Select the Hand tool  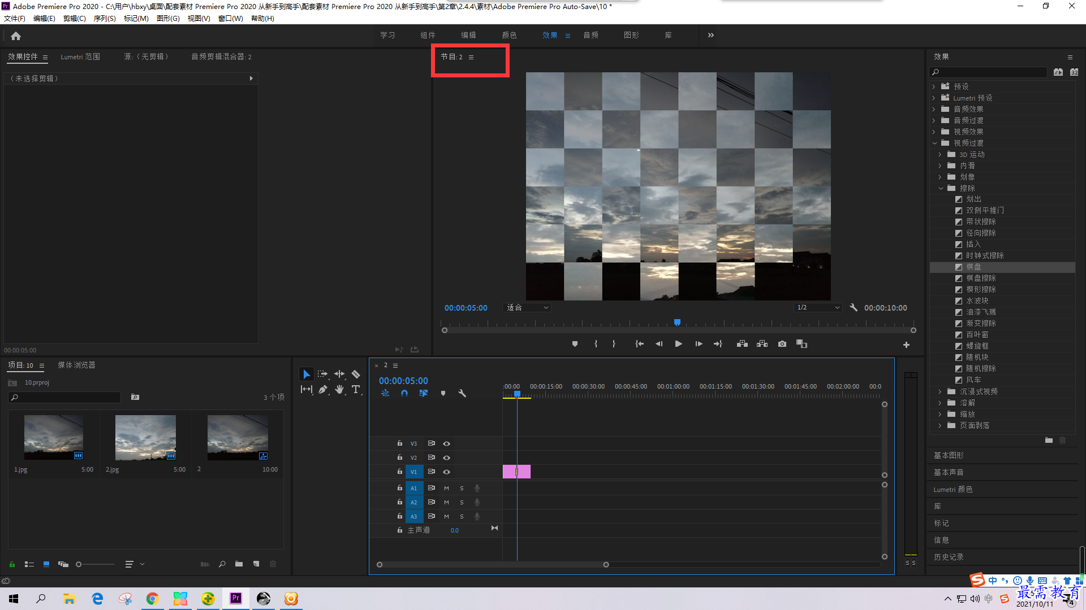pos(339,389)
